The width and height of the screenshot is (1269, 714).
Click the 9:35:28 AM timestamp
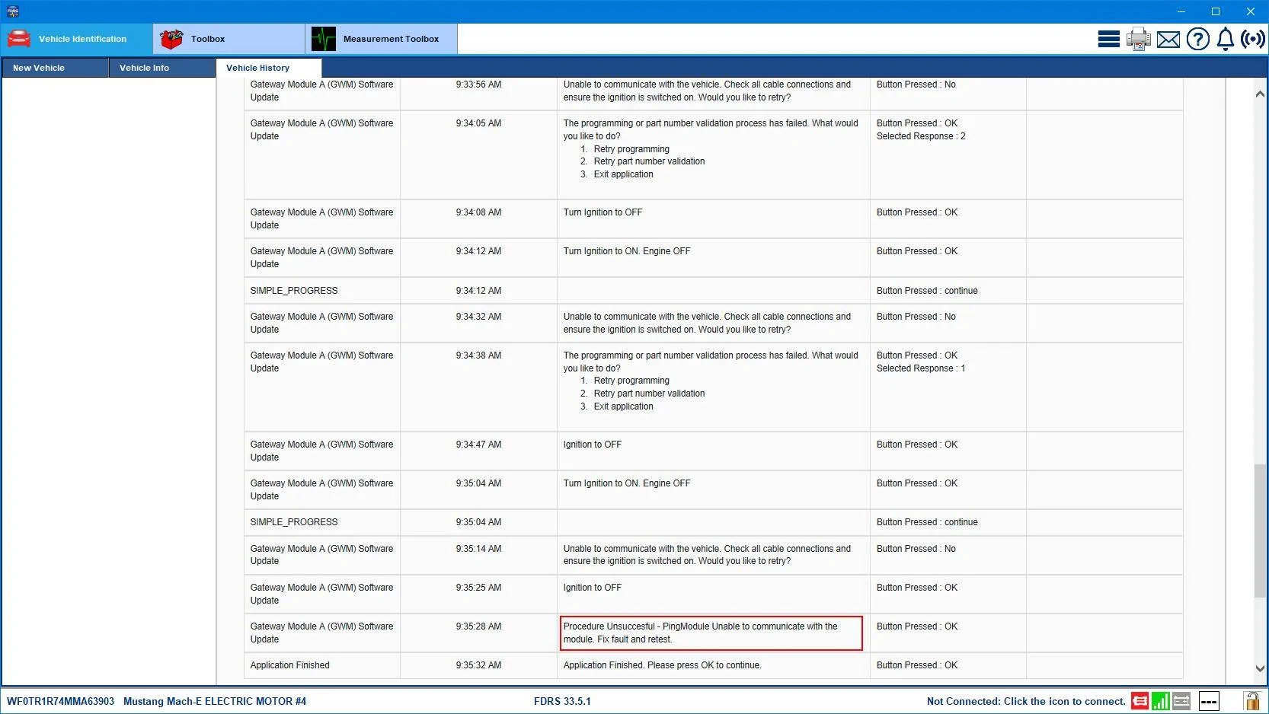[478, 626]
